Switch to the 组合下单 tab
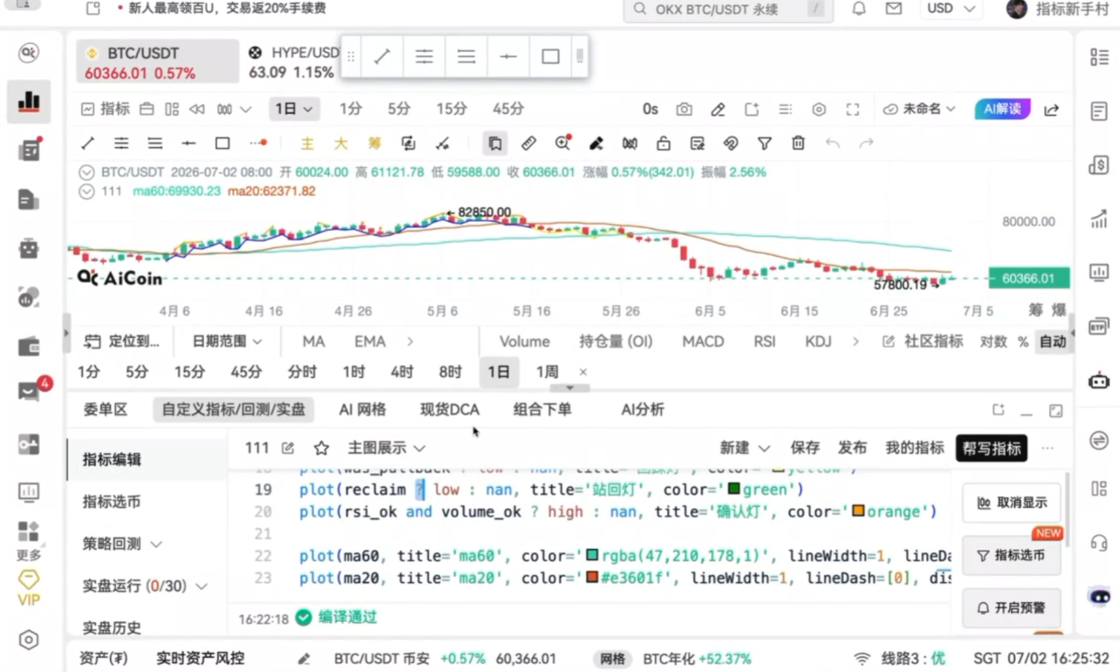This screenshot has width=1120, height=672. coord(542,410)
